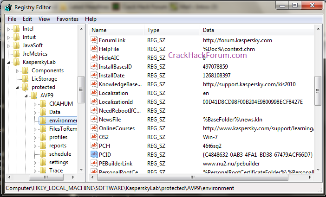Expand the reports tree node
Image resolution: width=326 pixels, height=197 pixels.
click(35, 146)
